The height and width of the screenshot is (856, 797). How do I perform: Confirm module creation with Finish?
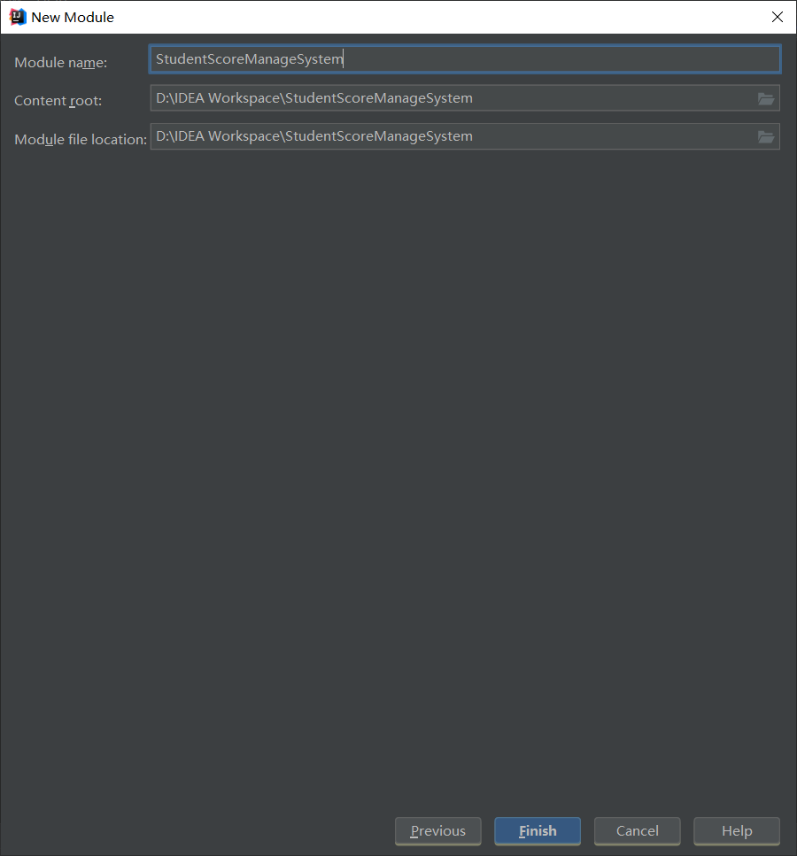(538, 831)
